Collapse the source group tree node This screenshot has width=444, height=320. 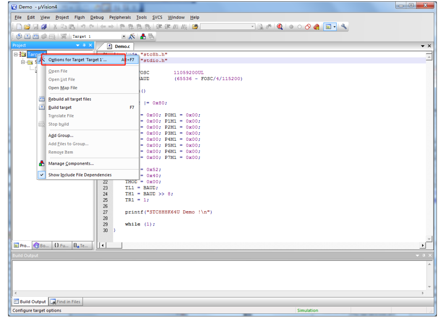click(23, 62)
